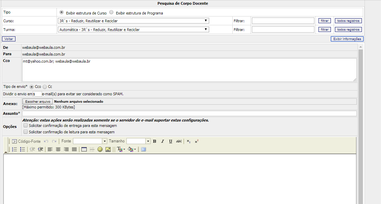
Task: Enable confirmação de entrega checkbox
Action: click(26, 126)
